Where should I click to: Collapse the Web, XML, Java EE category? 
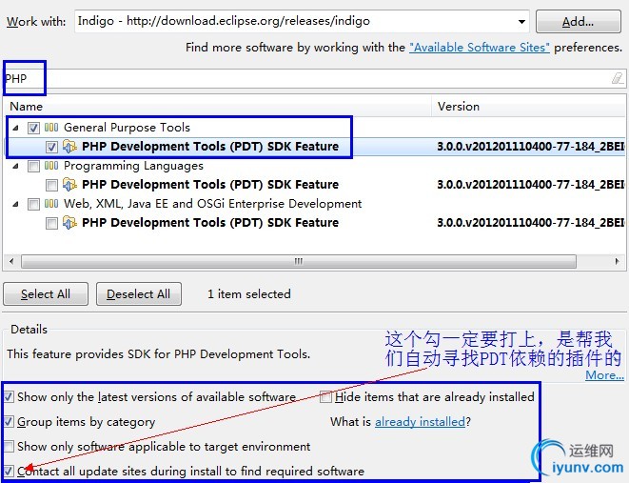(15, 204)
